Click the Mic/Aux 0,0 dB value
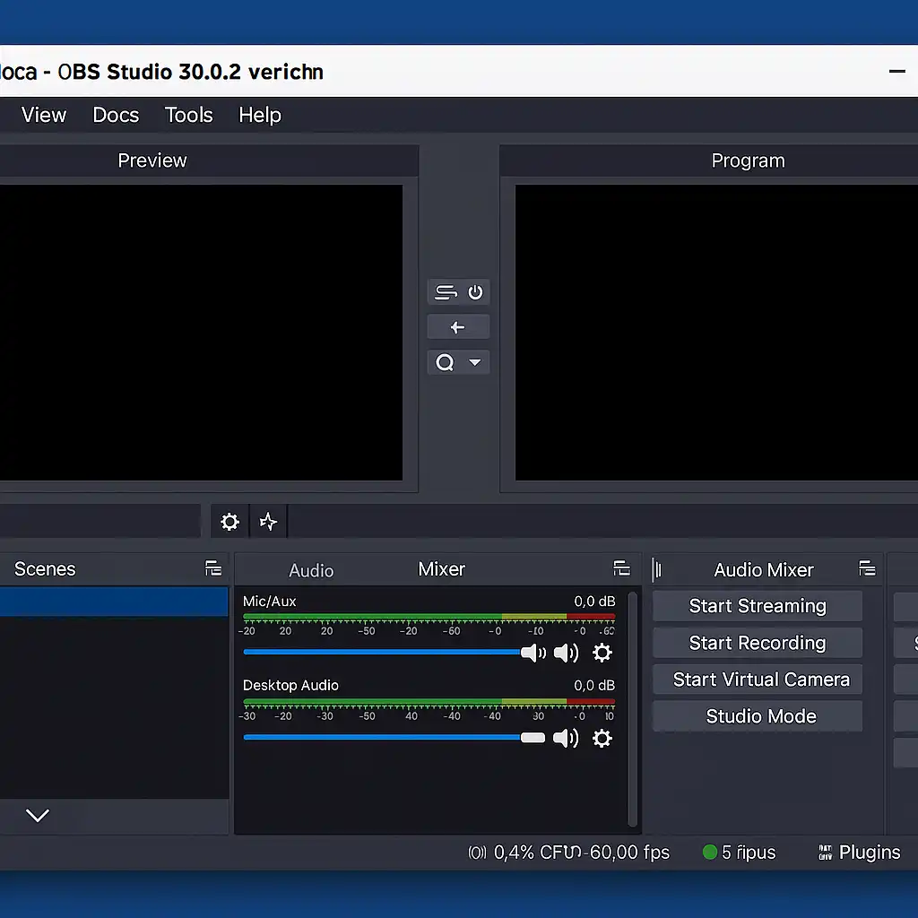This screenshot has height=918, width=918. [594, 602]
